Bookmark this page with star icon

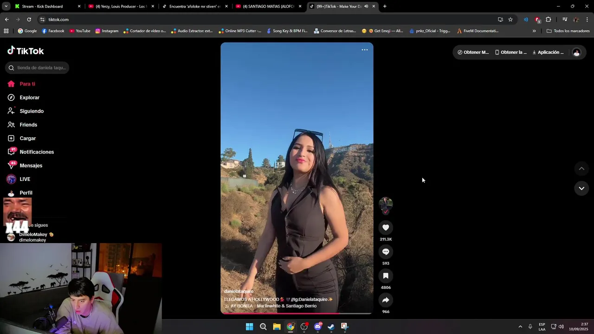510,19
